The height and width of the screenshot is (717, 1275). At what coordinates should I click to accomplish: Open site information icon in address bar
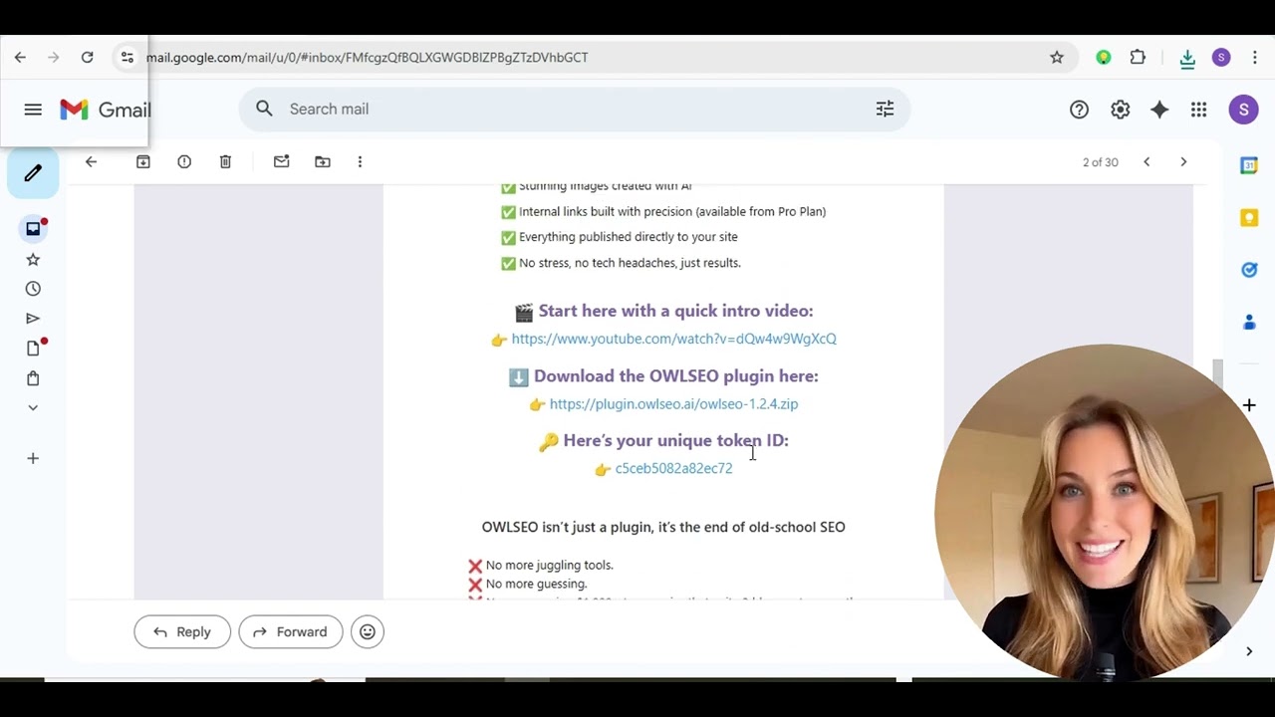click(127, 58)
